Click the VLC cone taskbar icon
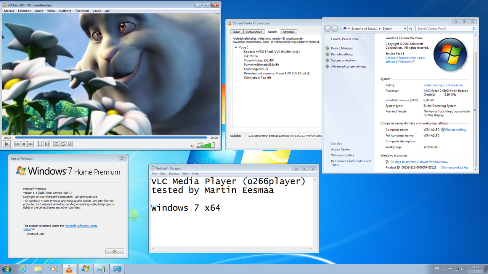 tap(69, 269)
